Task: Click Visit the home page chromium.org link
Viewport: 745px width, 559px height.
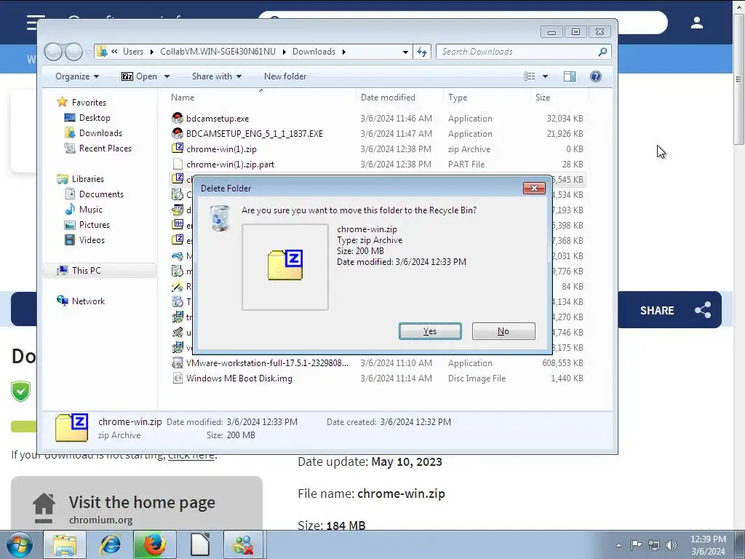Action: [x=137, y=505]
